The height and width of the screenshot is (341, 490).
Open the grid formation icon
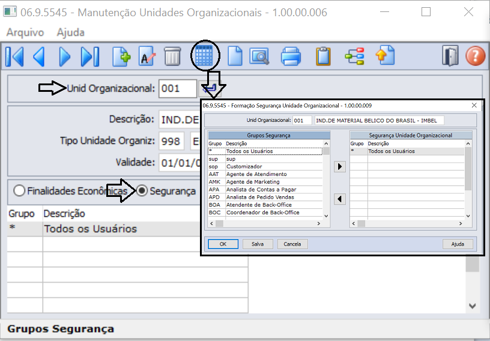tap(204, 56)
